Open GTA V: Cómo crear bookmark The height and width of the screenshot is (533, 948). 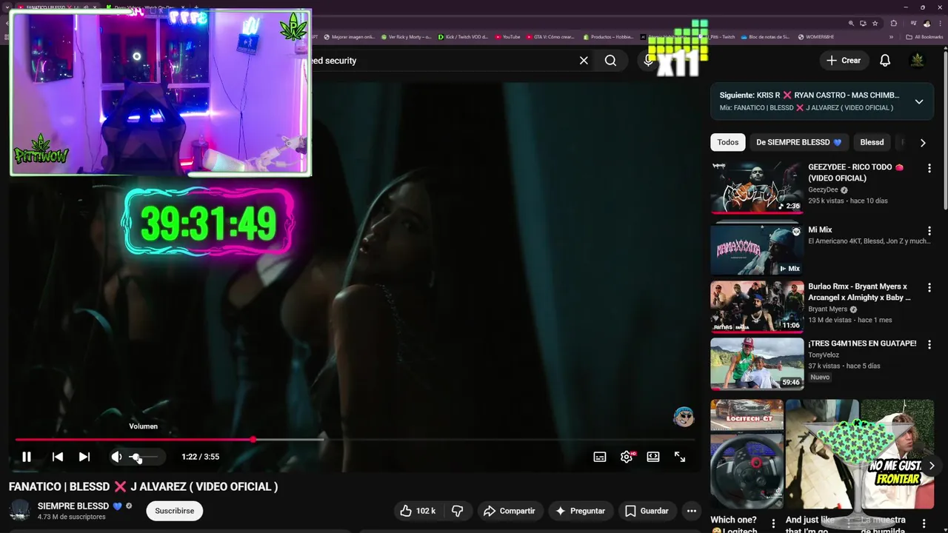tap(550, 36)
